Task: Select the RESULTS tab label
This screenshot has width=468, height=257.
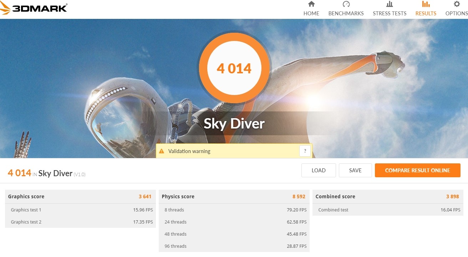Action: point(426,13)
